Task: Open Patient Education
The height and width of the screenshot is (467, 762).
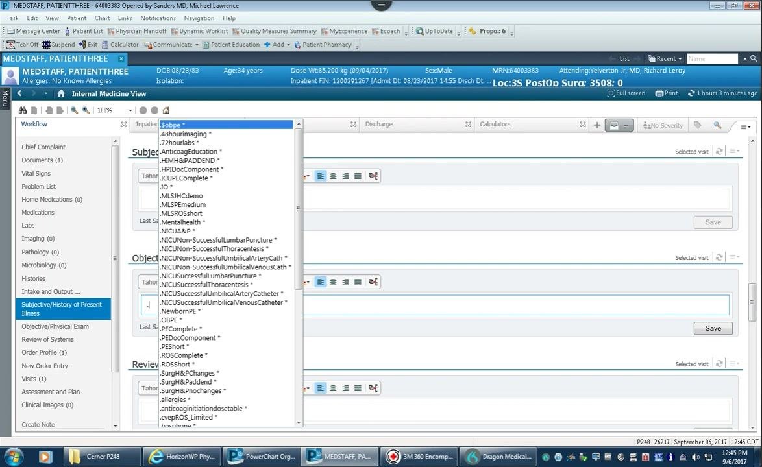Action: coord(231,45)
